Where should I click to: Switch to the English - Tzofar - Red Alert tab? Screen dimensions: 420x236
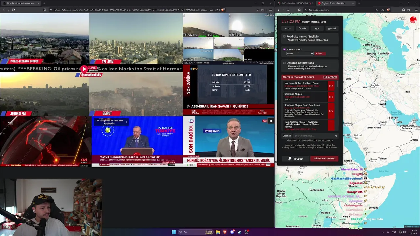click(335, 3)
